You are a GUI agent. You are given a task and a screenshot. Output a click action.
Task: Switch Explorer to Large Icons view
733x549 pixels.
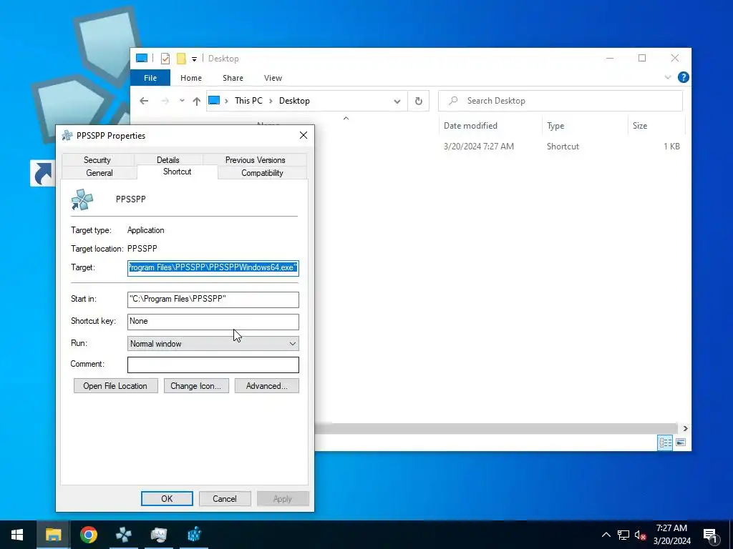(681, 442)
